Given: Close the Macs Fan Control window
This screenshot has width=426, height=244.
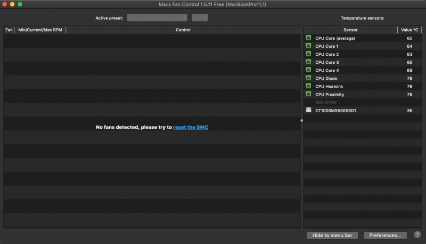Looking at the screenshot, I should (5, 4).
